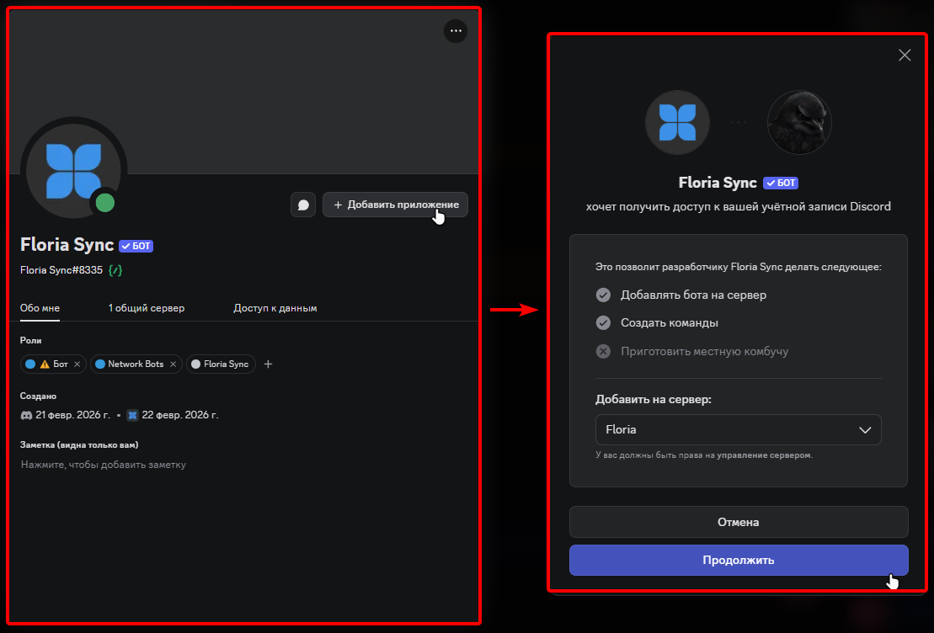
Task: Click the Добавить на сервер: label
Action: [x=654, y=400]
